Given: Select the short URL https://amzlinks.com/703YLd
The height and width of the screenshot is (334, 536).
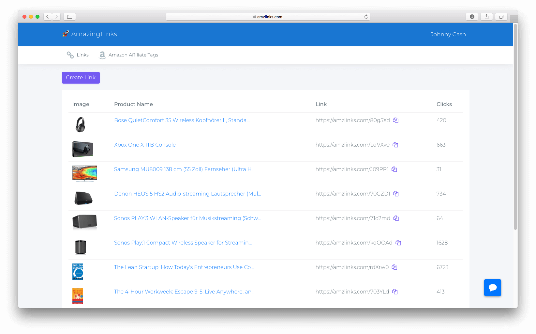Looking at the screenshot, I should (352, 292).
